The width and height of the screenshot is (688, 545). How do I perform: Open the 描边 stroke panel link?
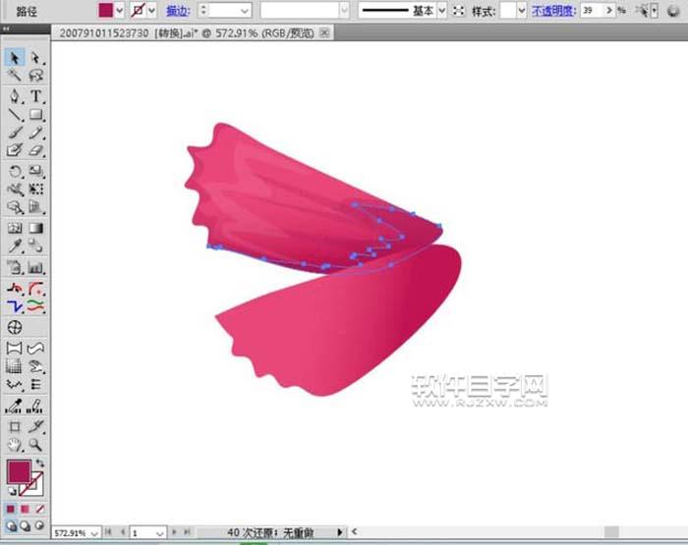[178, 10]
